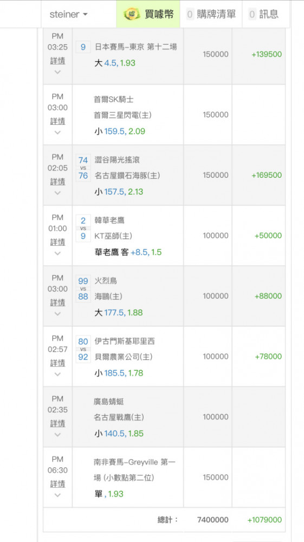Image resolution: width=304 pixels, height=542 pixels.
Task: Open 詳情 link for 廣島蜻蜓 match
Action: (57, 423)
